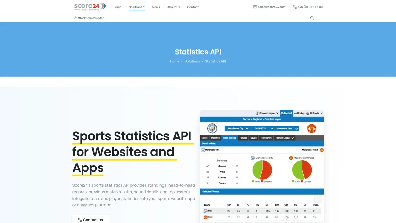Click red Losses swatch under Manchester City chart
396x223 pixels.
[262, 181]
